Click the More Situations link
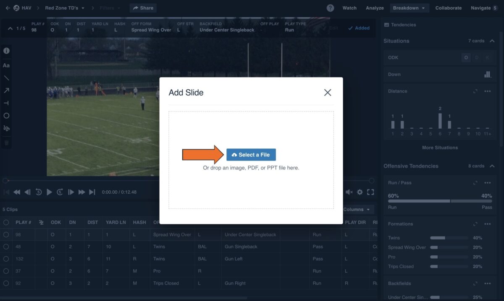504x301 pixels. point(439,147)
